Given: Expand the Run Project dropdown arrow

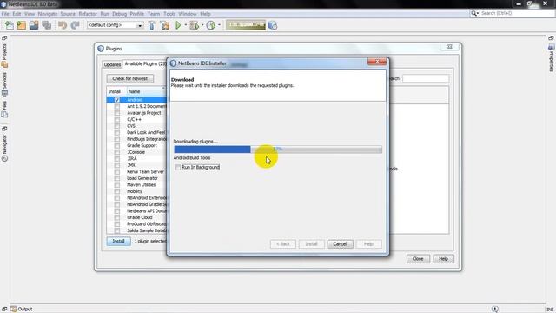Looking at the screenshot, I should 185,25.
